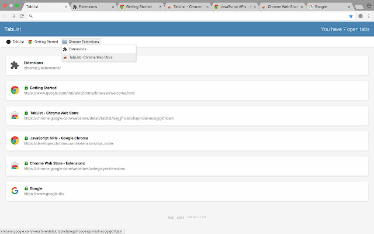Image resolution: width=374 pixels, height=234 pixels.
Task: Switch to the TabList - Chrome tab
Action: point(188,6)
